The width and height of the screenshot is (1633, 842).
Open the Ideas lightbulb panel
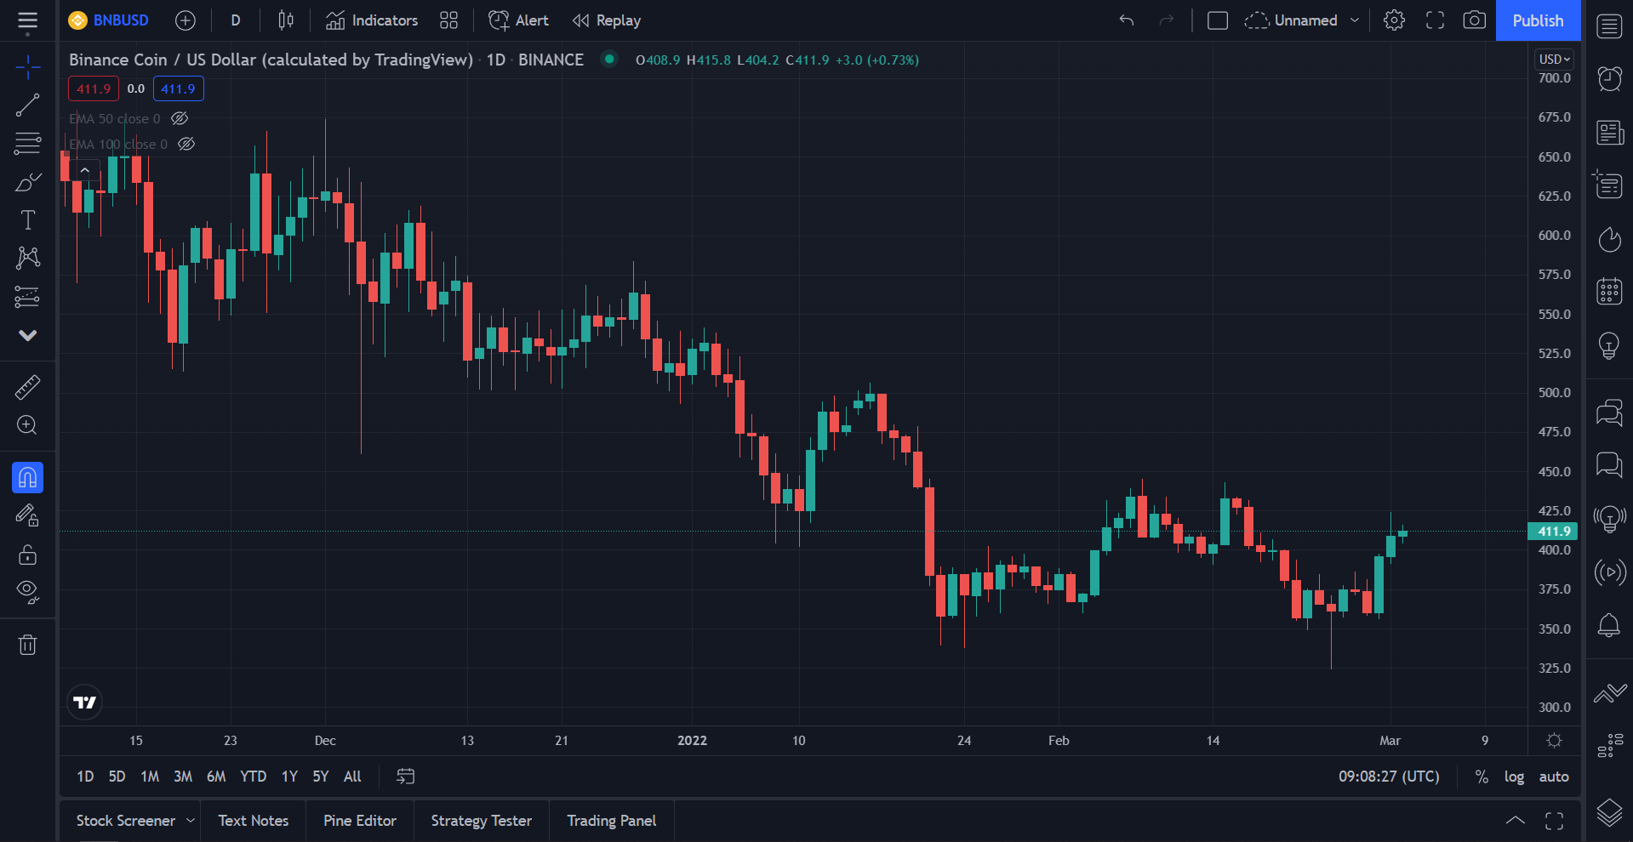(1609, 345)
